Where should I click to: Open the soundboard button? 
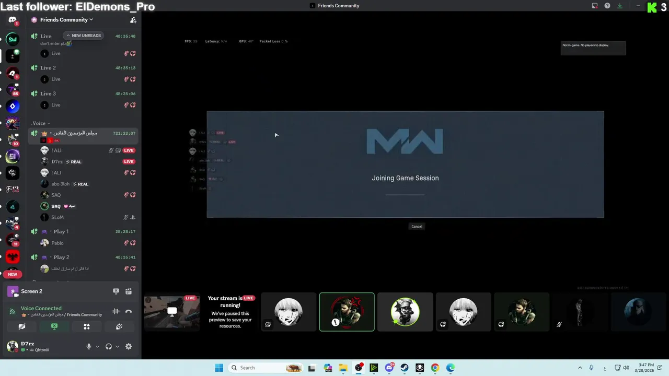pos(119,326)
